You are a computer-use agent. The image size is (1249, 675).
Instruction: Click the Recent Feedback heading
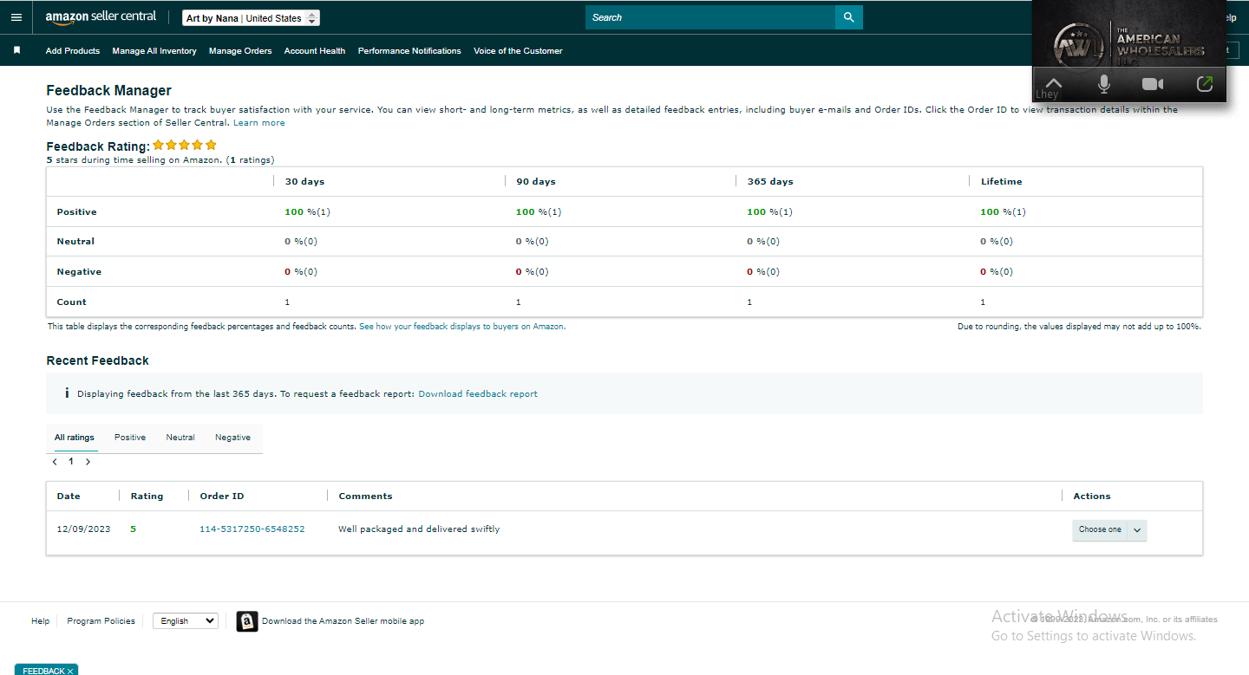(97, 360)
